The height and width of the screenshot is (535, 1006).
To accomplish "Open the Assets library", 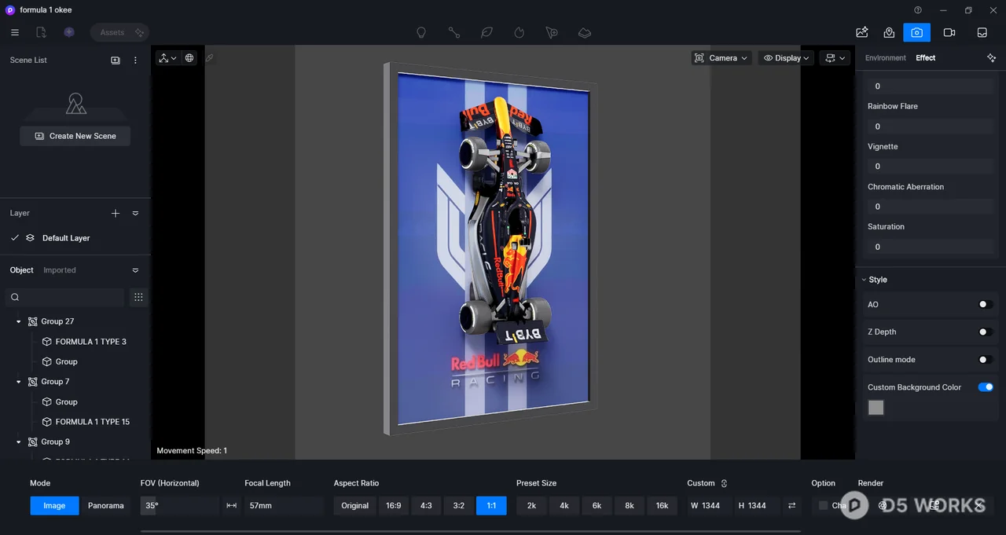I will [x=119, y=32].
